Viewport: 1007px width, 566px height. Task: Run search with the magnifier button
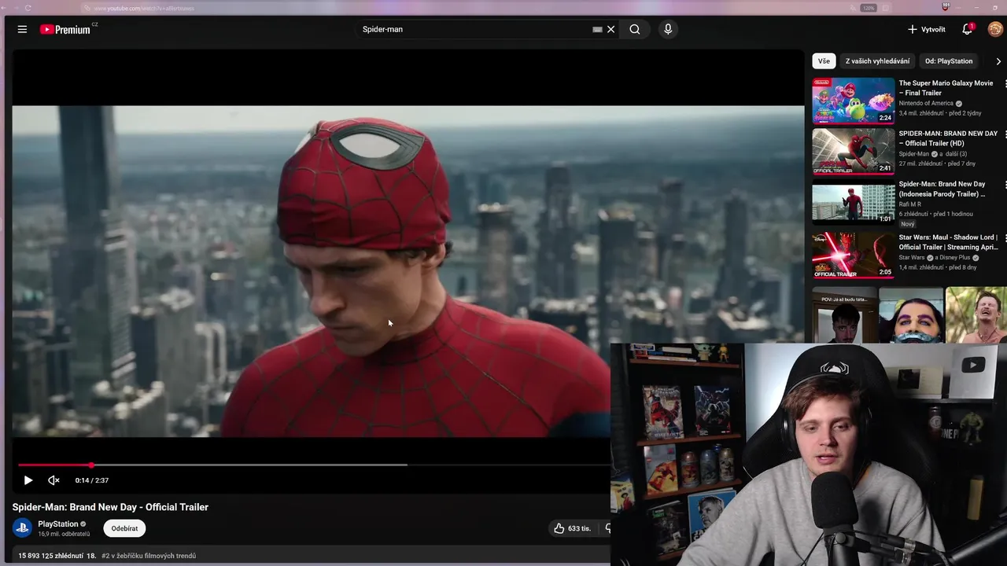click(x=635, y=29)
